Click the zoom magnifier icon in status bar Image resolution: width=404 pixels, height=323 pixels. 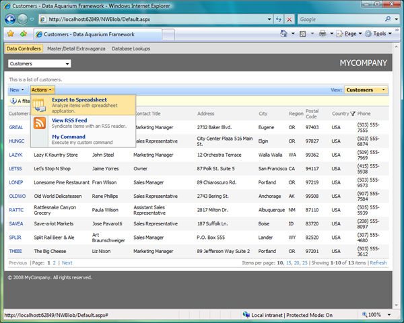[364, 314]
